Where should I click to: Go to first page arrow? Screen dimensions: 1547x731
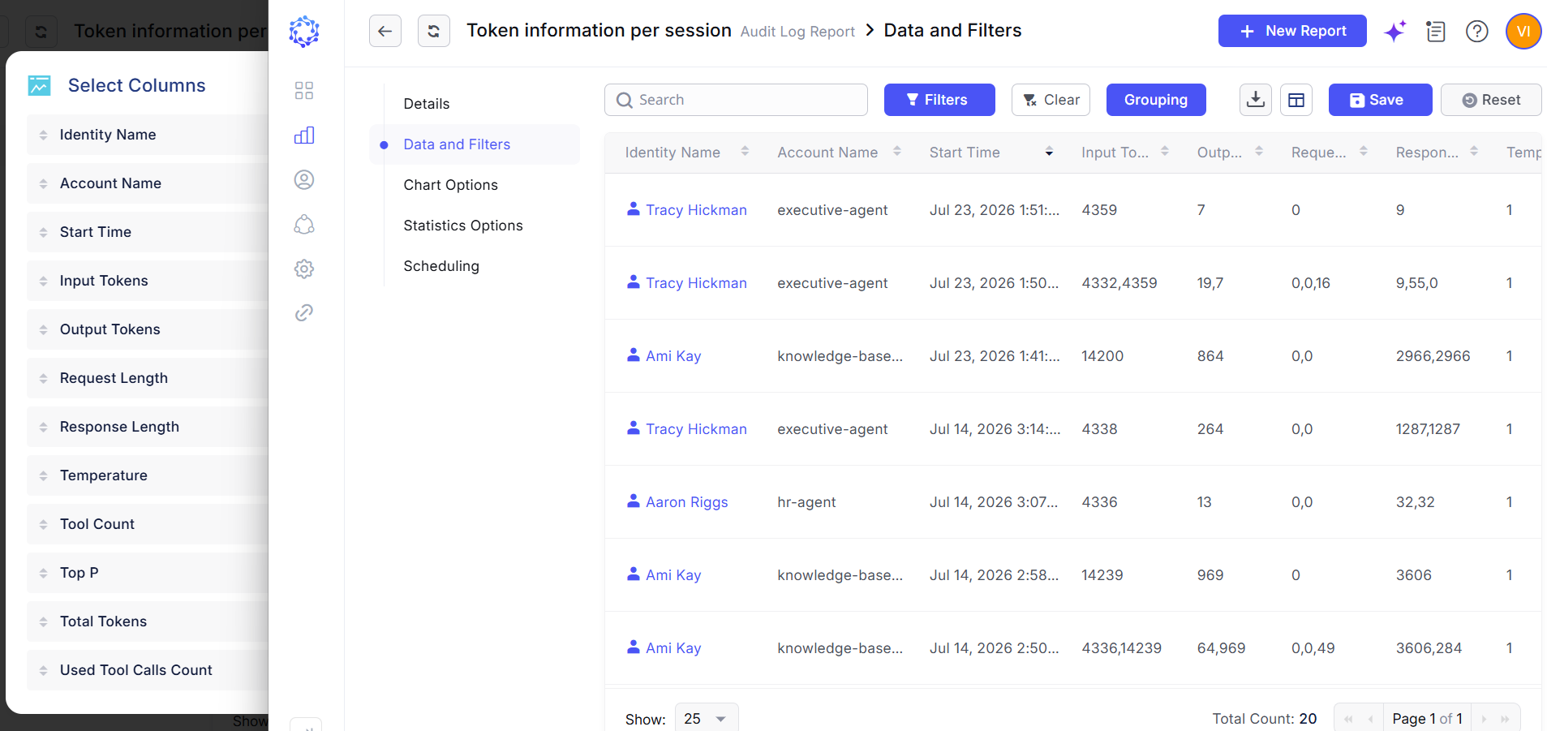pyautogui.click(x=1348, y=719)
